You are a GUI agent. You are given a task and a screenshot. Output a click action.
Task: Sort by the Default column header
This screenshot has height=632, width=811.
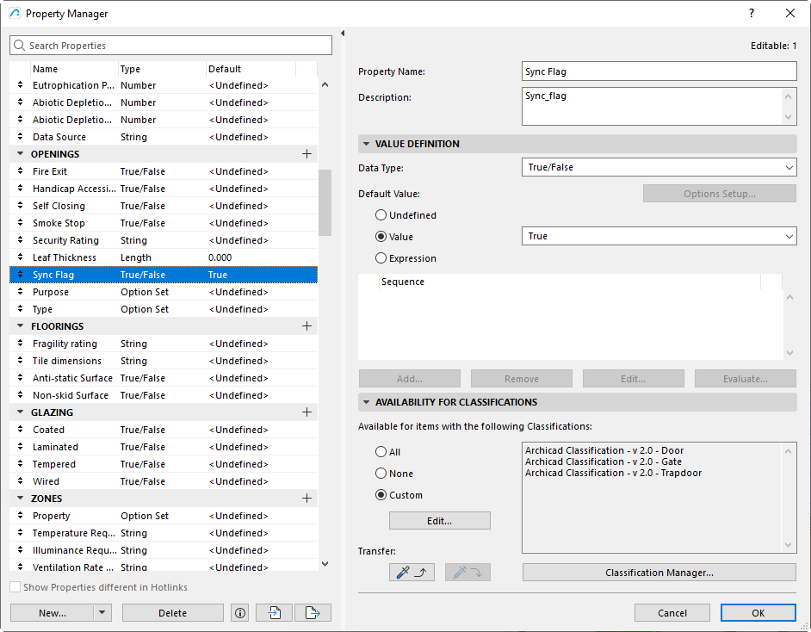click(251, 69)
